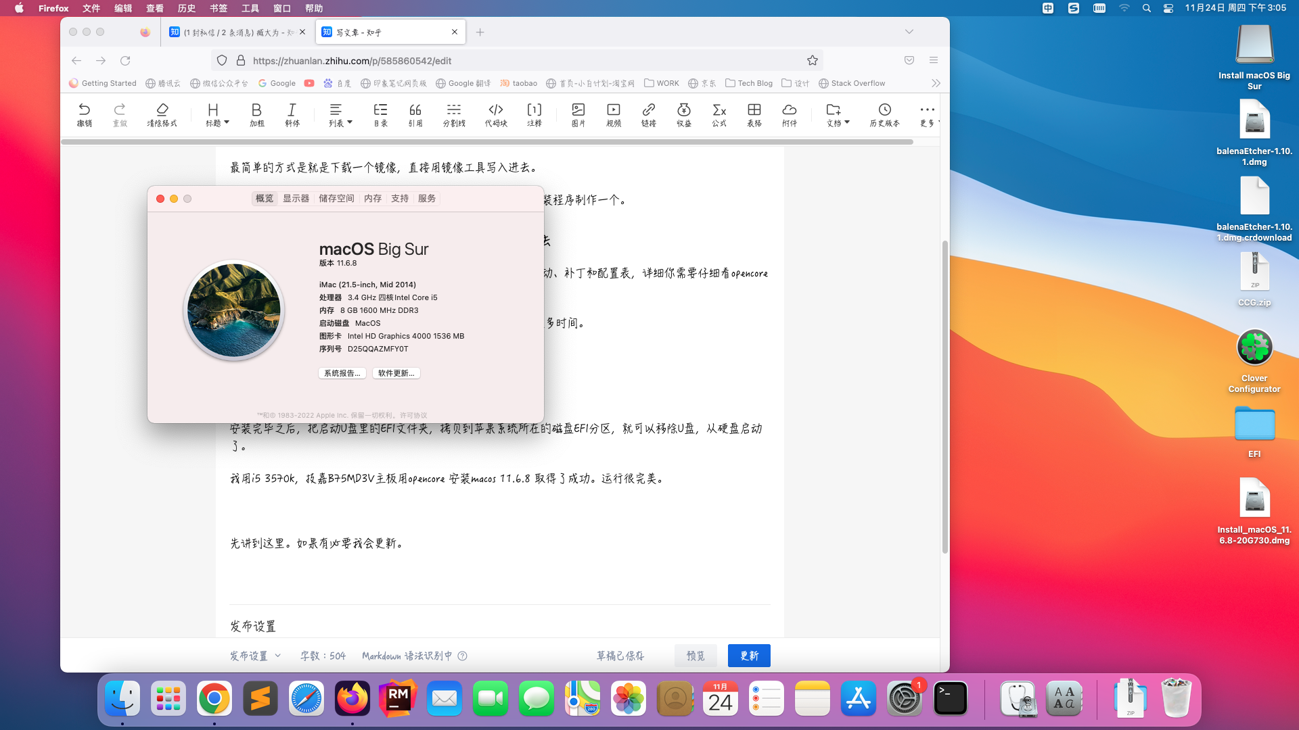The height and width of the screenshot is (730, 1299).
Task: Open Control Center in the menu bar
Action: point(1168,8)
